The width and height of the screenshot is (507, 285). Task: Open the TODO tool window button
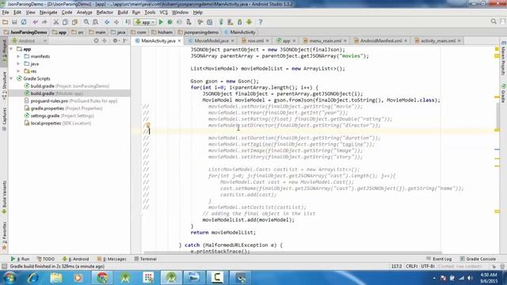[x=46, y=259]
